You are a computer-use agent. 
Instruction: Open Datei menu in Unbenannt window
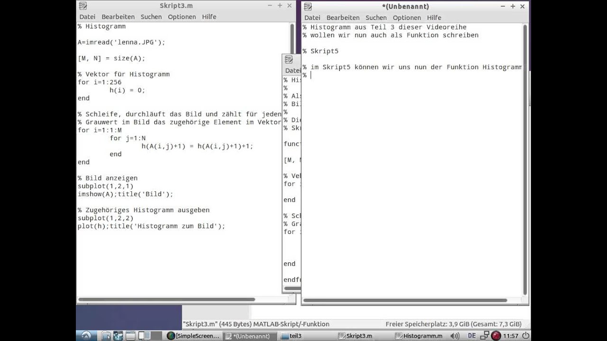pyautogui.click(x=312, y=18)
